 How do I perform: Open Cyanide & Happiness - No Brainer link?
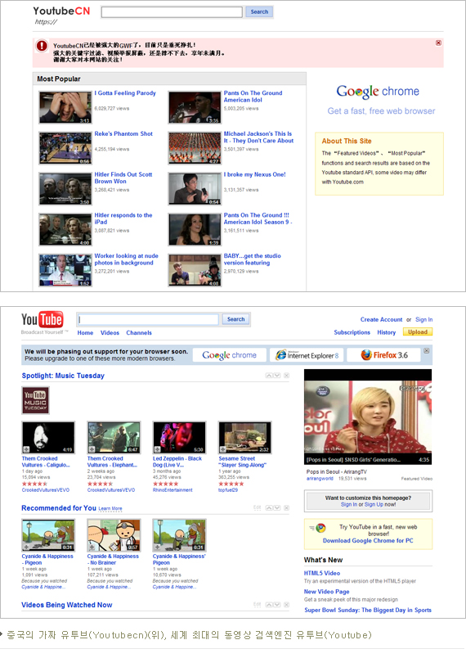[x=113, y=560]
